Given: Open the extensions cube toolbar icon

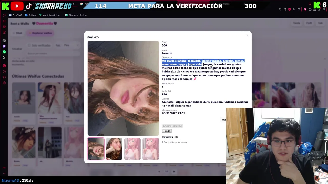Looking at the screenshot, I should pos(310,9).
